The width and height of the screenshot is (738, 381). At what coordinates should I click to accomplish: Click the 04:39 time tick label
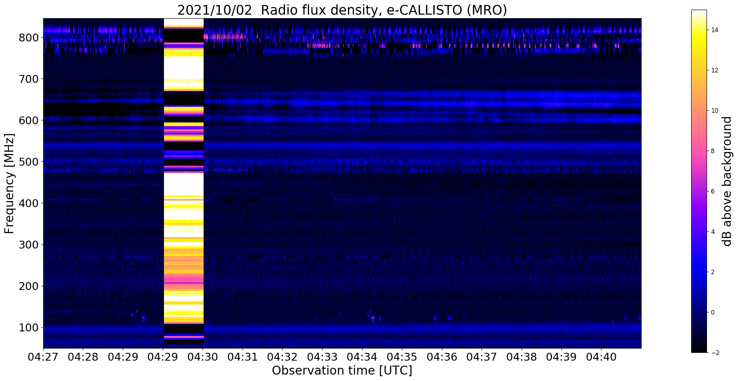click(x=562, y=357)
